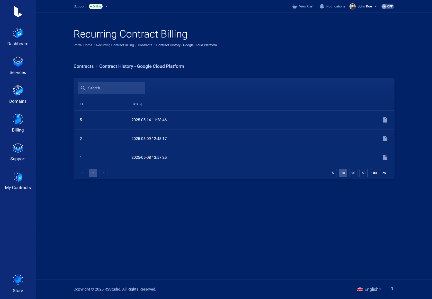Click the Billing menu label
This screenshot has height=299, width=432.
coord(18,130)
